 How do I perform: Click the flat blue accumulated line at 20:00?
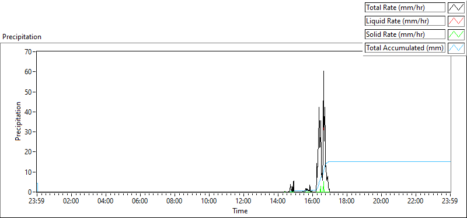click(x=382, y=162)
